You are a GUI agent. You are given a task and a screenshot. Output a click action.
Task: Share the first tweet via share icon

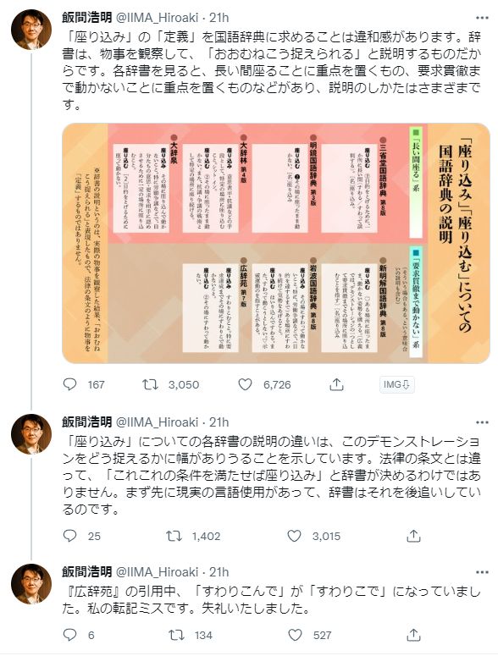tap(336, 384)
